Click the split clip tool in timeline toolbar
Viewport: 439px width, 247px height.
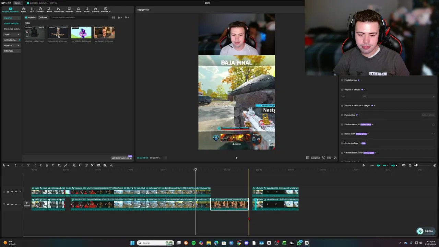[x=28, y=165]
